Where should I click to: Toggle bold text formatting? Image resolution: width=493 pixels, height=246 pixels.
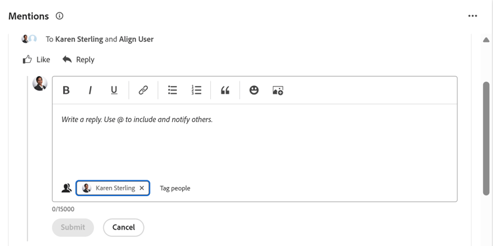[x=66, y=91]
